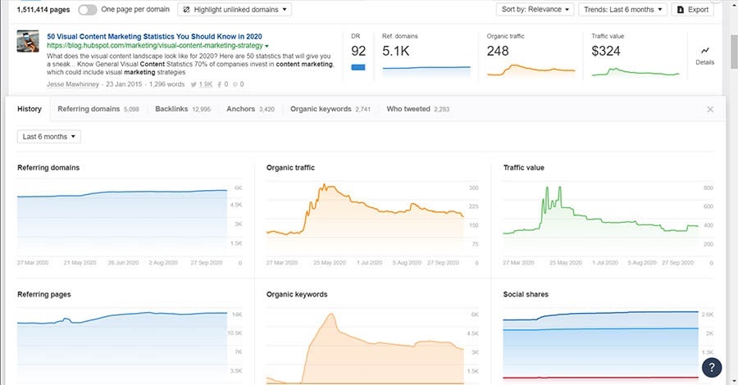The height and width of the screenshot is (385, 738).
Task: Toggle the One page per domain switch
Action: 88,10
